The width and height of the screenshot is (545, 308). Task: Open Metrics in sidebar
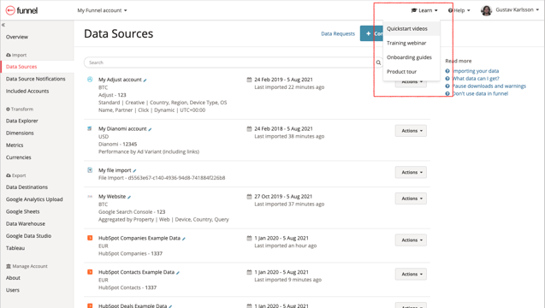click(15, 145)
